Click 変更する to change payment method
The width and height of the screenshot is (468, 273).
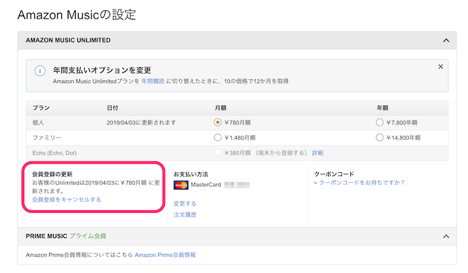(185, 204)
